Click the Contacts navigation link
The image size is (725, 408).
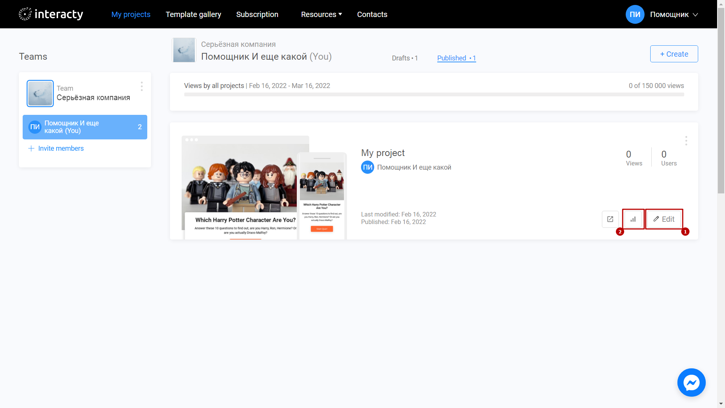372,14
